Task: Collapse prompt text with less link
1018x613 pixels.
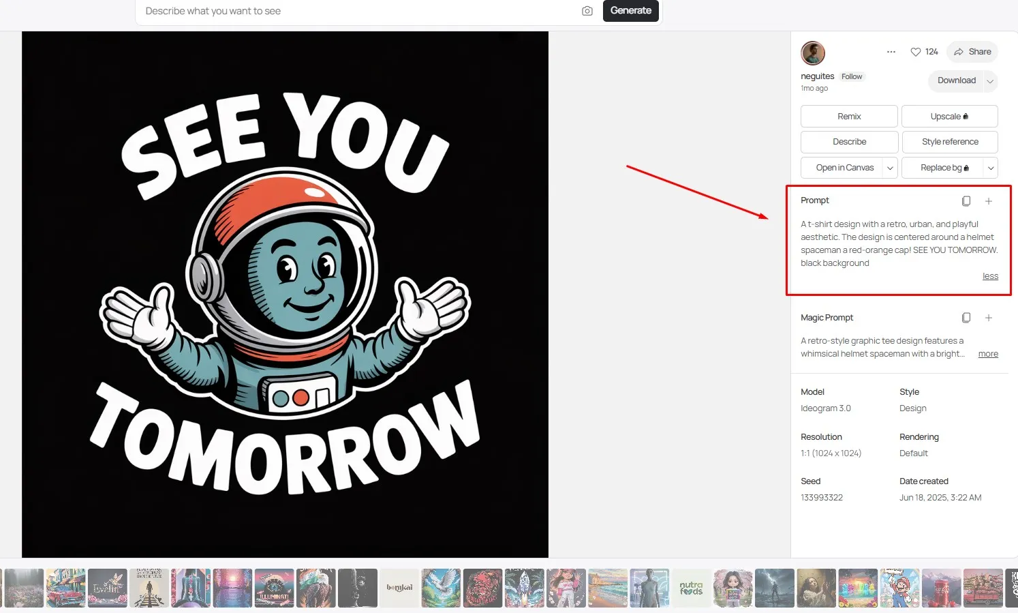Action: pos(990,276)
